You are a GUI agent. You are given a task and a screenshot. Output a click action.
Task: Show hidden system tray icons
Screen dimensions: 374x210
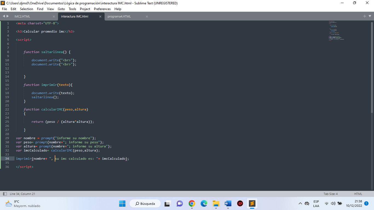coord(300,203)
